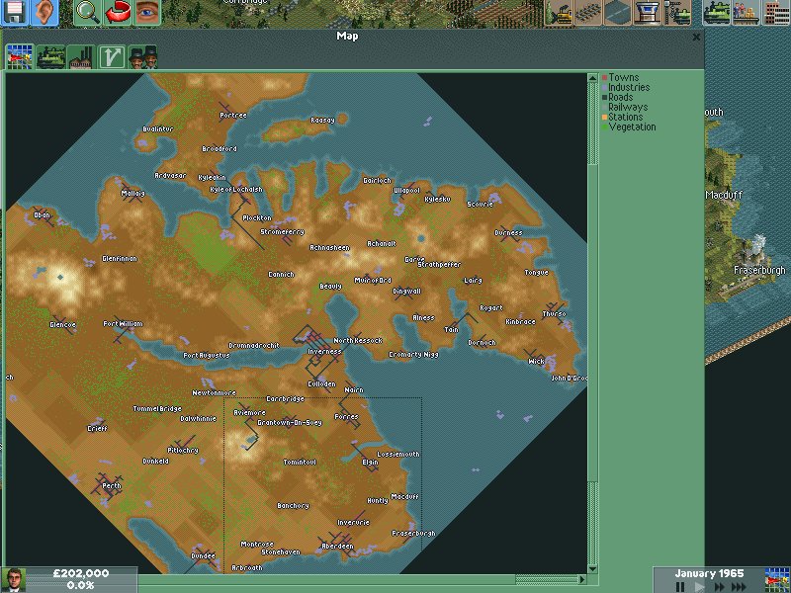Click Oban on the map
The image size is (791, 593).
click(42, 215)
